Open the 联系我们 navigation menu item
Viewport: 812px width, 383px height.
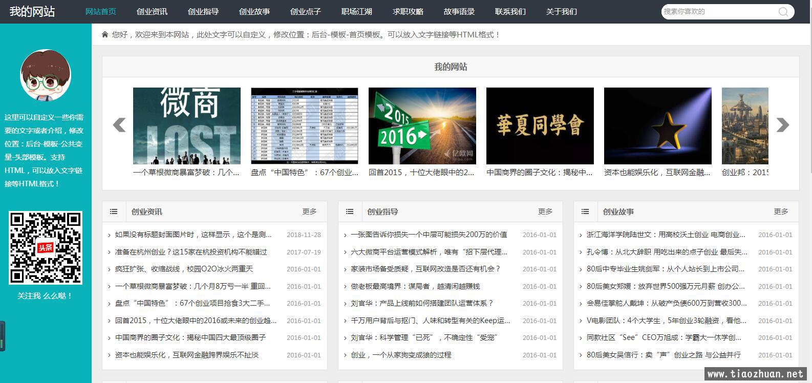coord(510,12)
